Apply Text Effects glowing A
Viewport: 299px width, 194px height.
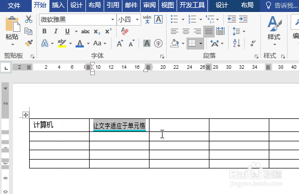(45, 43)
